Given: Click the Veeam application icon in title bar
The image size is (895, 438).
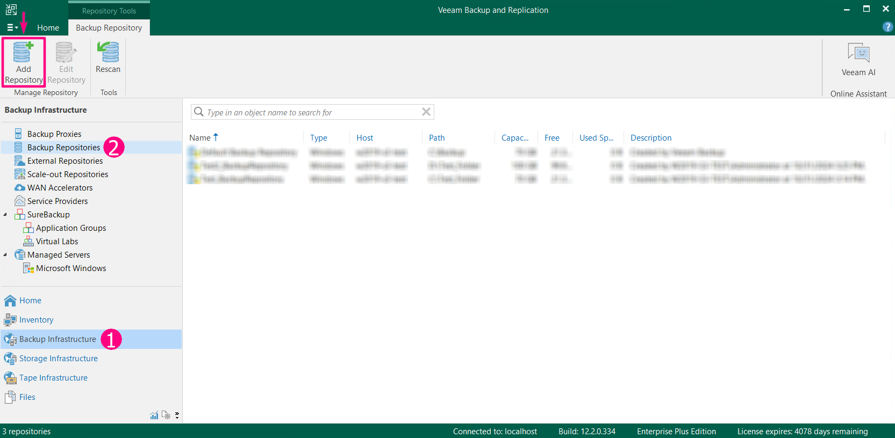Looking at the screenshot, I should coord(11,9).
